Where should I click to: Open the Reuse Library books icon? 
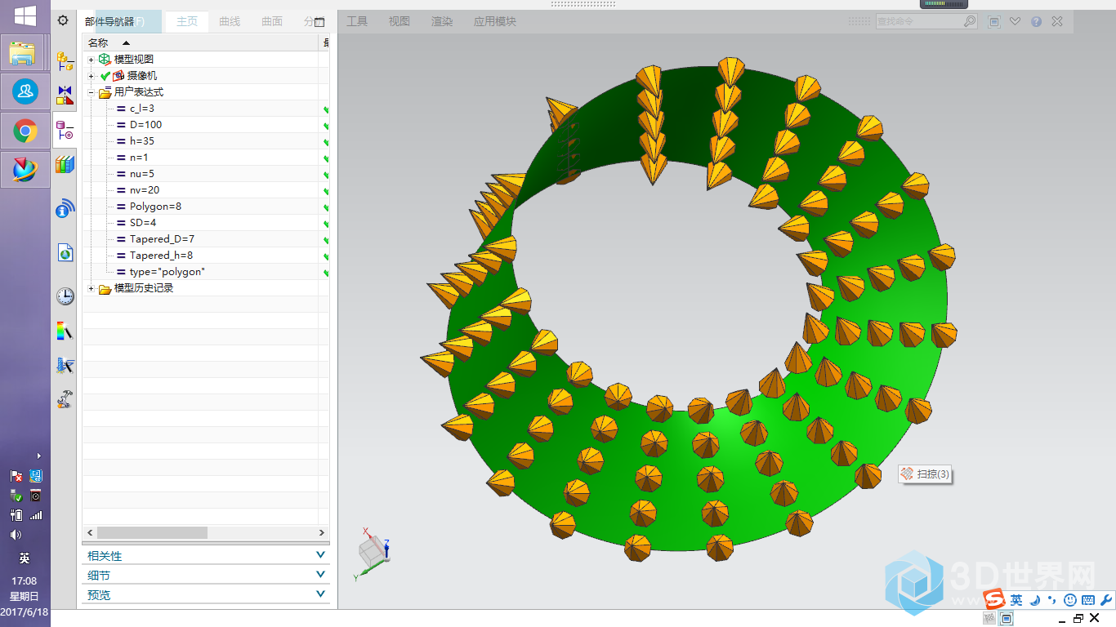pos(65,165)
